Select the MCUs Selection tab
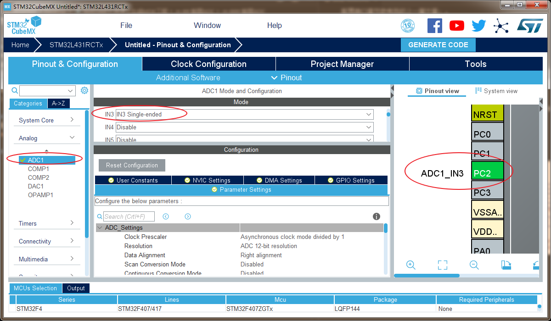The width and height of the screenshot is (551, 321). pyautogui.click(x=35, y=288)
